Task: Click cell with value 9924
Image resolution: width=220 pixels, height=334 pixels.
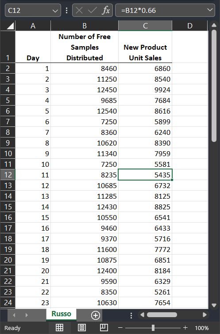Action: [x=145, y=90]
